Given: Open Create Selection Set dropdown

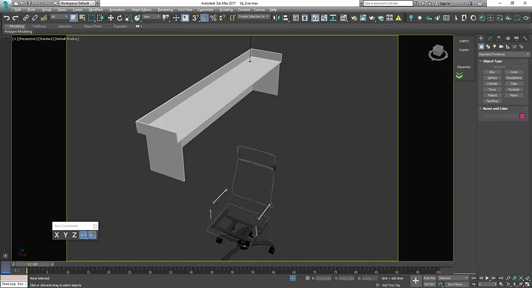Looking at the screenshot, I should point(253,16).
